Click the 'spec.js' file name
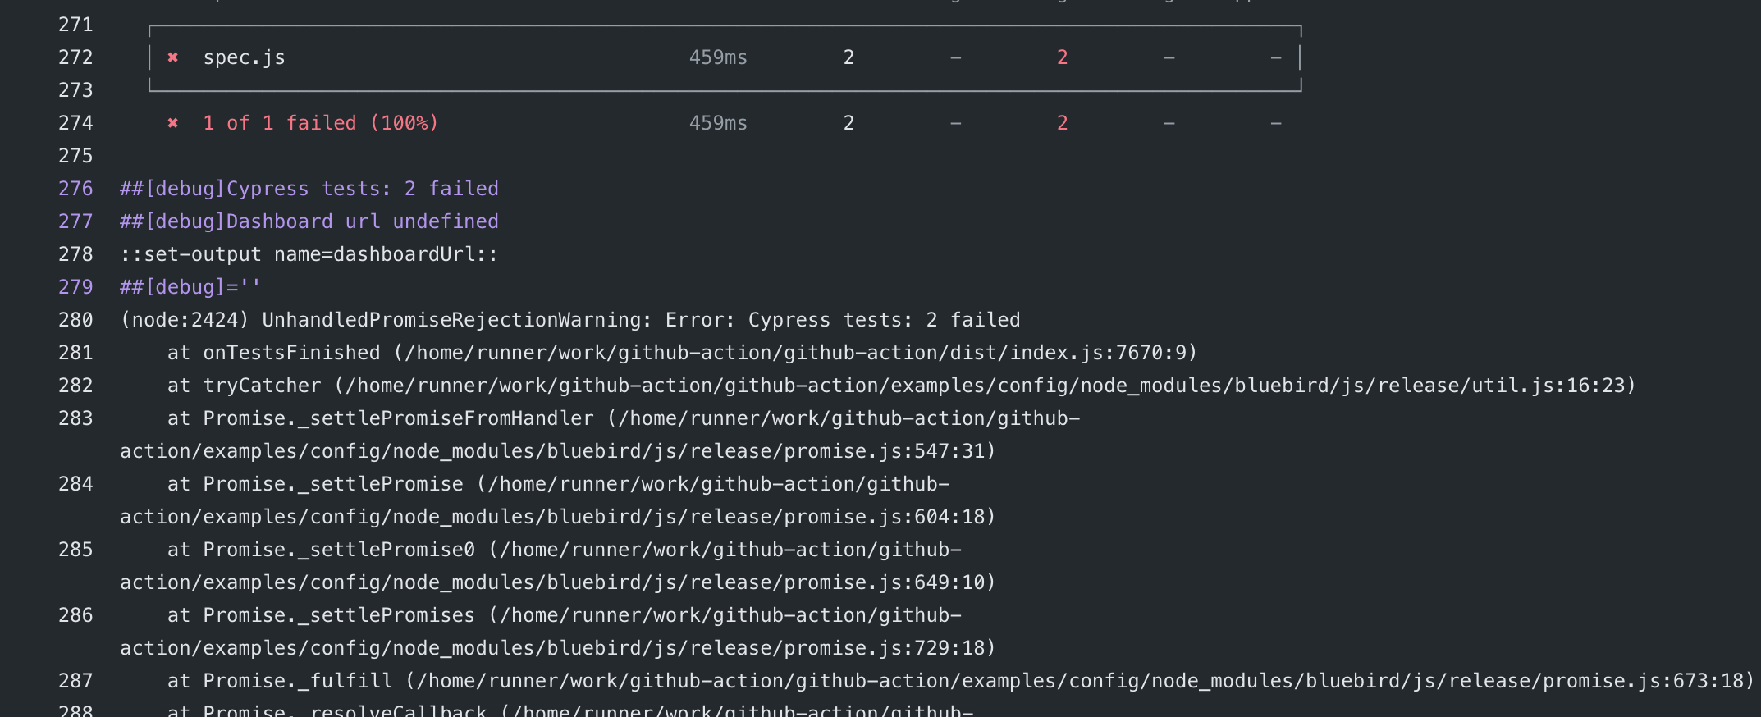 pos(245,57)
